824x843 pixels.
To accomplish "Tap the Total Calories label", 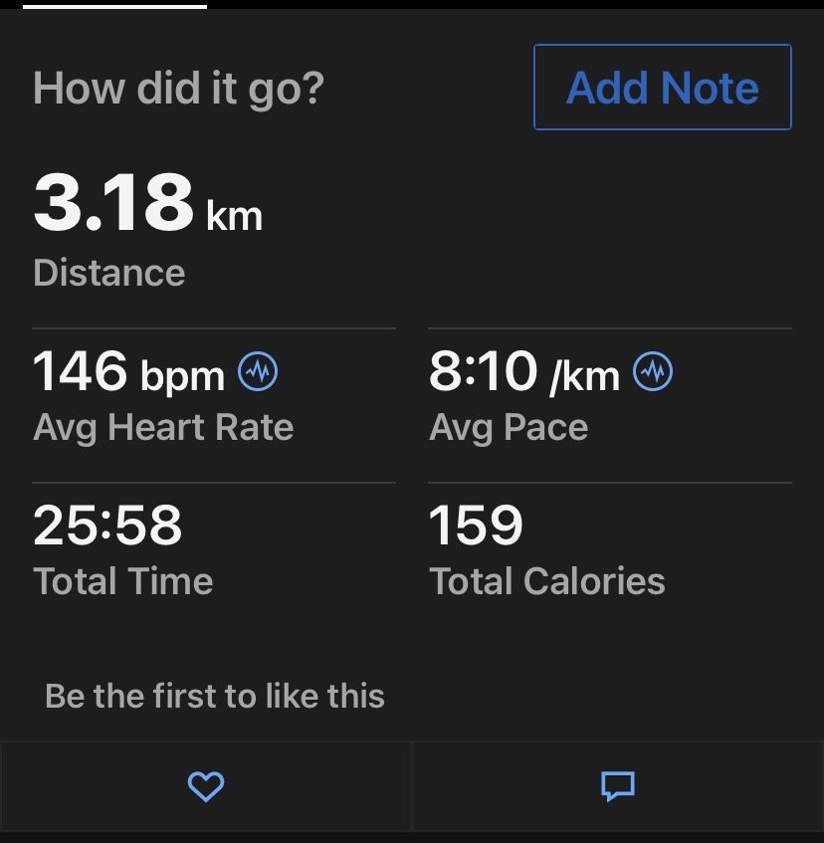I will [546, 581].
